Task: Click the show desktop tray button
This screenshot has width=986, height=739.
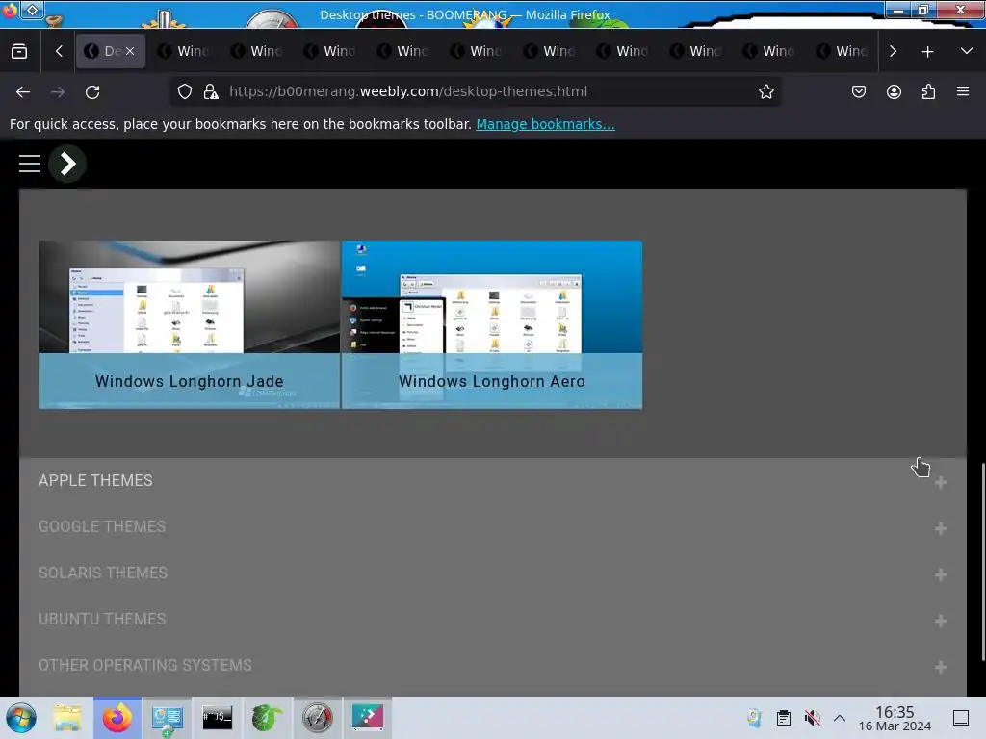Action: [961, 718]
